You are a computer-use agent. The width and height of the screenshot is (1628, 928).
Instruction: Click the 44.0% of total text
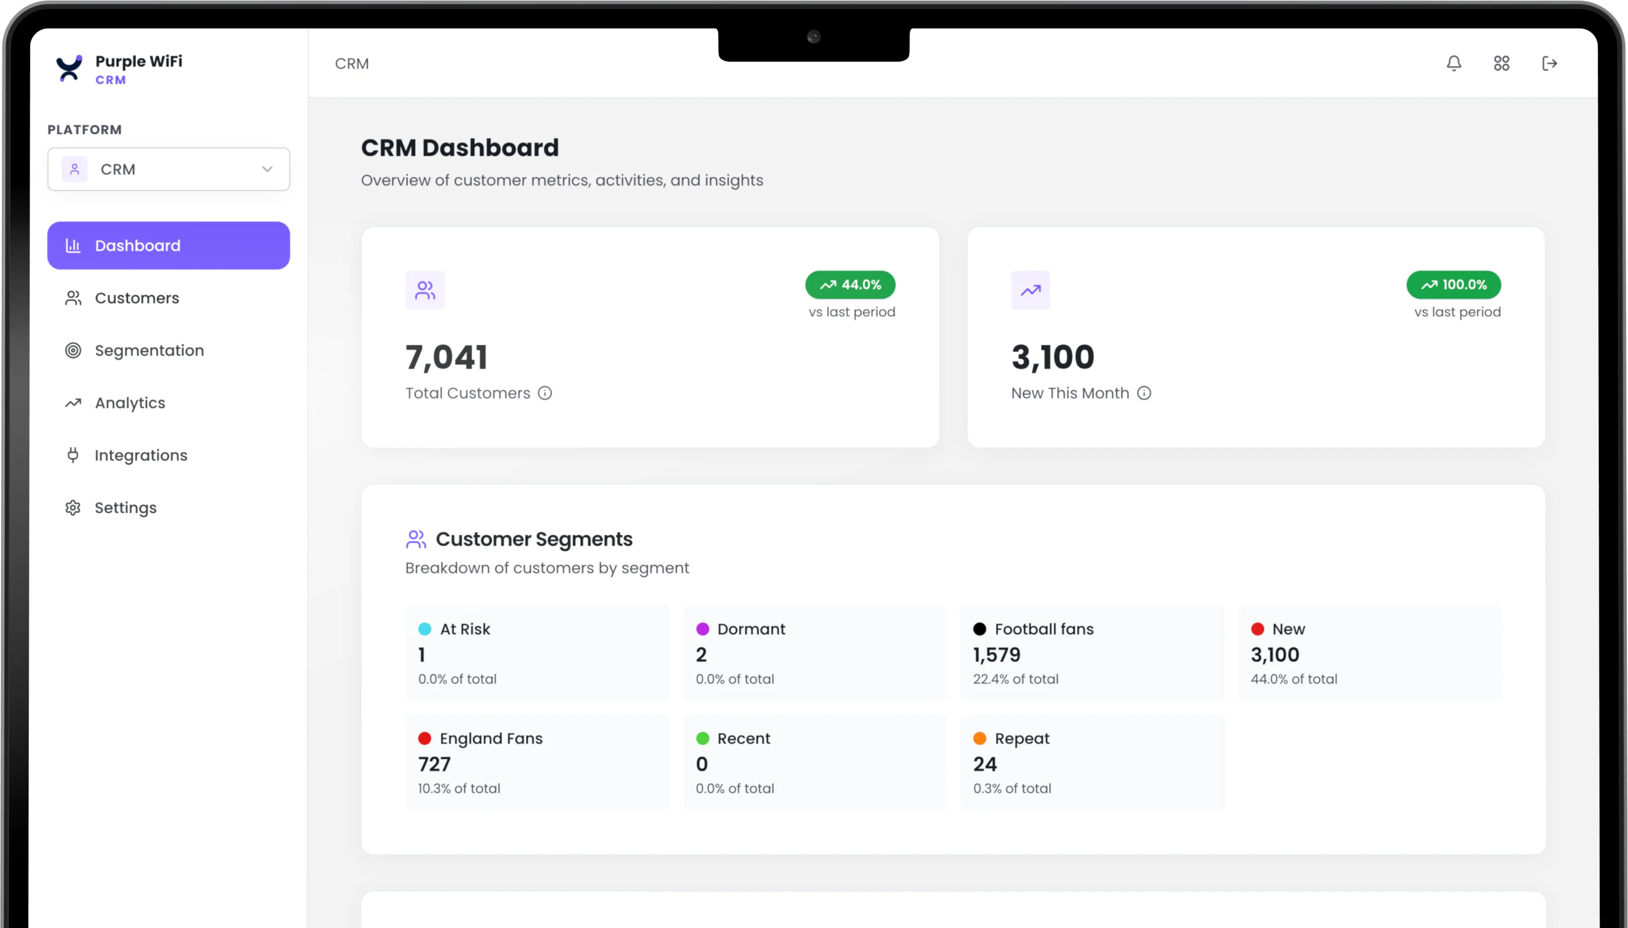1294,679
